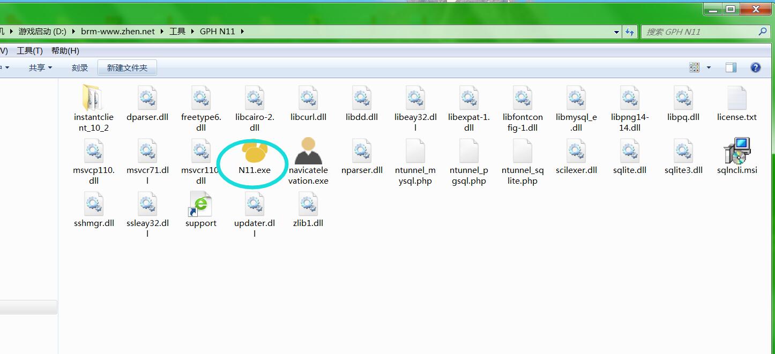Open the 工具(T) menu
Screen dimensions: 775x354
coord(29,50)
